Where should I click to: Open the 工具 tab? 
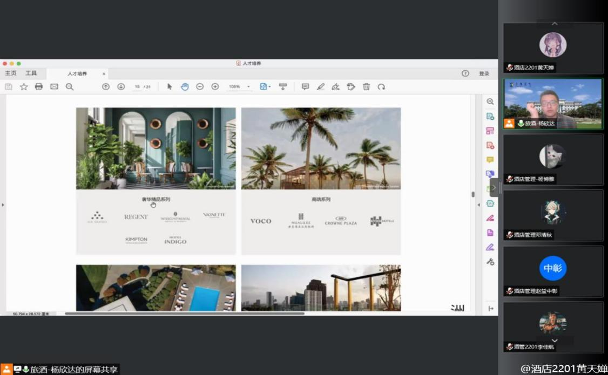[x=31, y=73]
